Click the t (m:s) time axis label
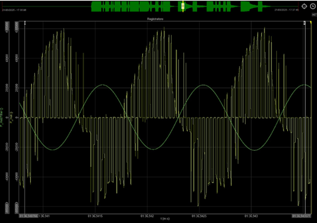 pos(165,219)
